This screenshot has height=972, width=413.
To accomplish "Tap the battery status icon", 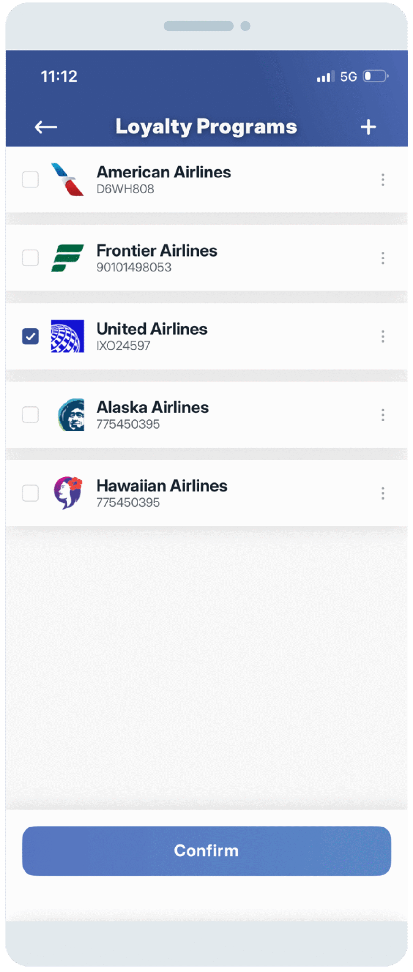I will pyautogui.click(x=375, y=76).
